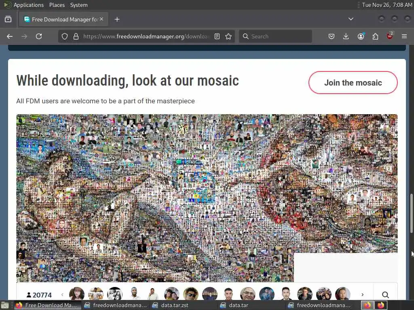This screenshot has height=310, width=414.
Task: Click the browser Search field
Action: tap(275, 36)
